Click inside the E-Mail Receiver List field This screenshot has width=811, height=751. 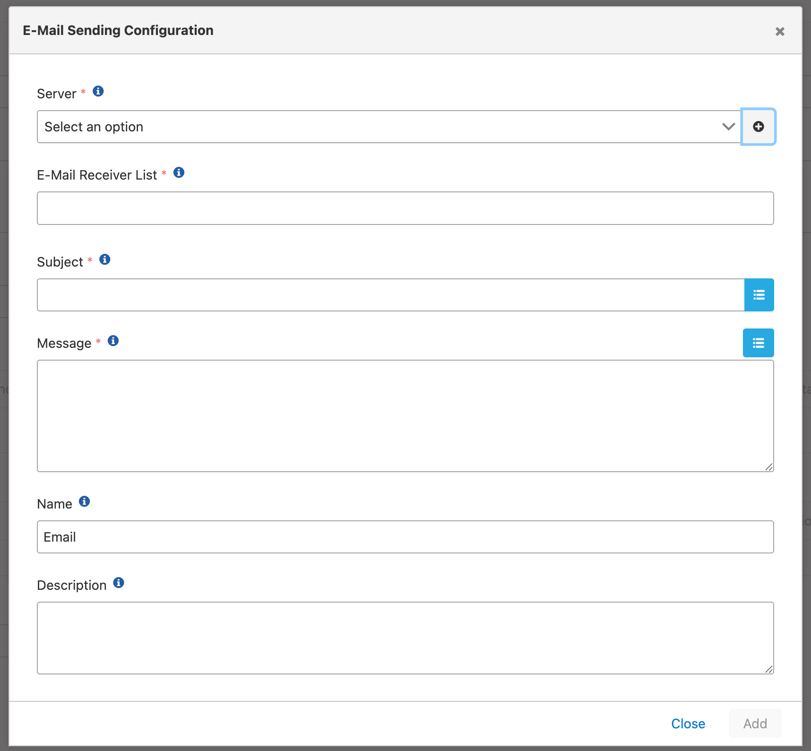[405, 208]
